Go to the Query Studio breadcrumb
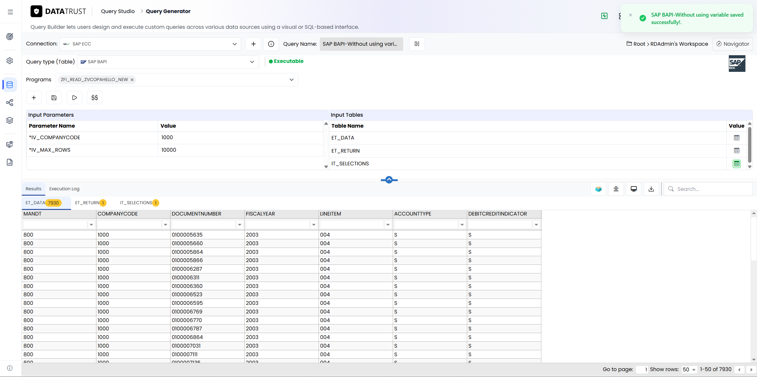757x377 pixels. click(118, 11)
